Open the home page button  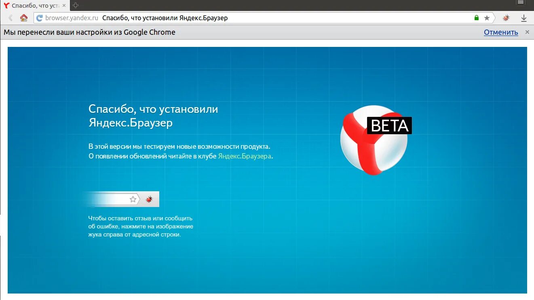[x=24, y=18]
